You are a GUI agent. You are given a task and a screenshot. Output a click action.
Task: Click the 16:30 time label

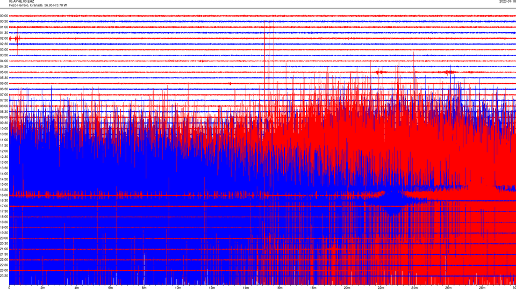(x=4, y=200)
